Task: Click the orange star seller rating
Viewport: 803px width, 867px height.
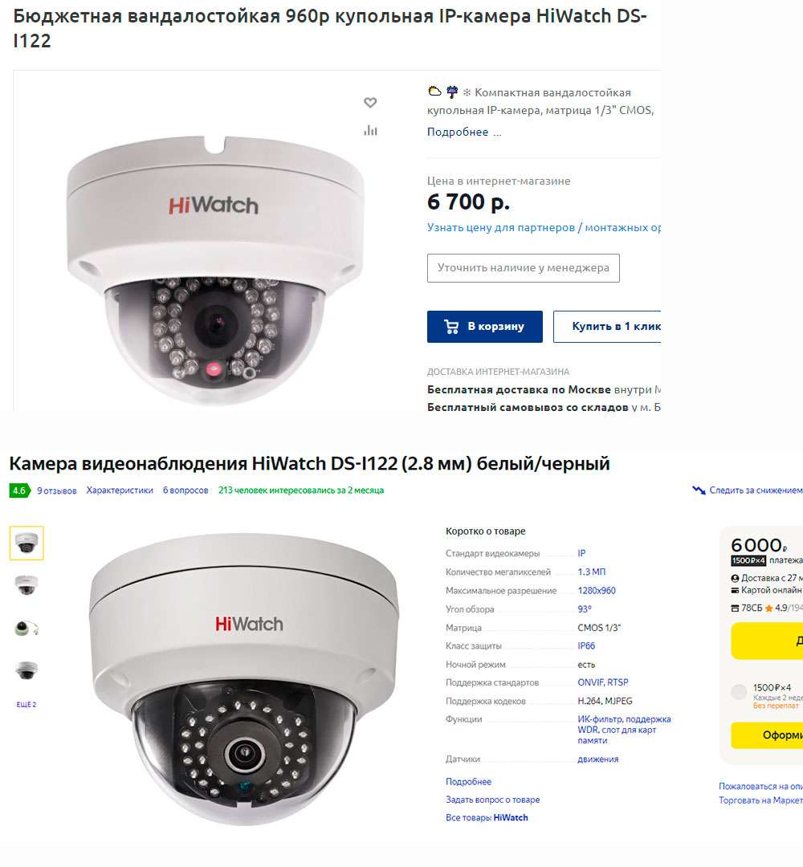Action: [x=768, y=609]
